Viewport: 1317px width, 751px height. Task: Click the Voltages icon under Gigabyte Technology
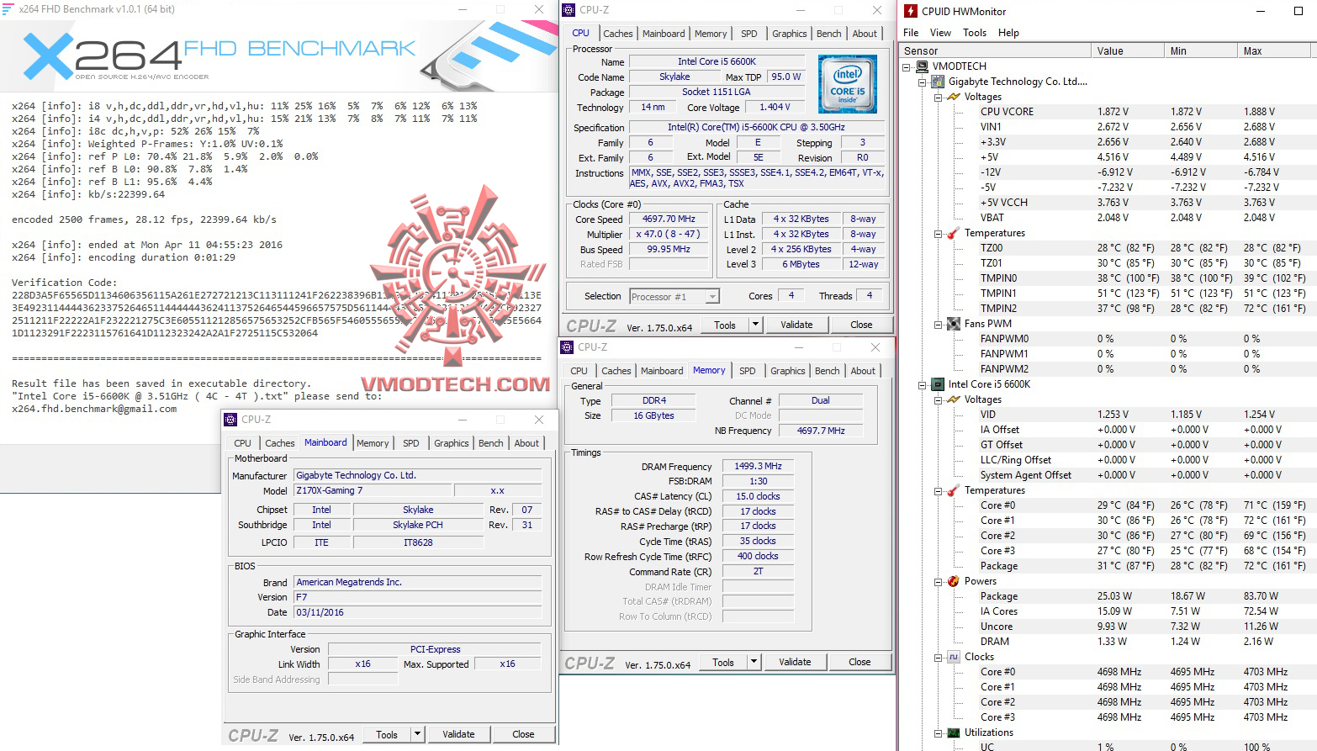[x=954, y=97]
